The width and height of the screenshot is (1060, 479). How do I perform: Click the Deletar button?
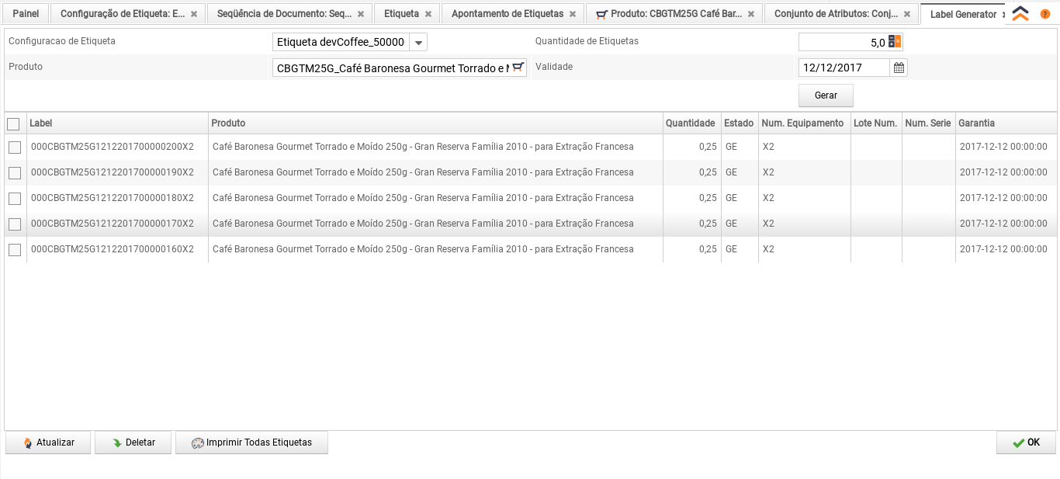(x=133, y=443)
